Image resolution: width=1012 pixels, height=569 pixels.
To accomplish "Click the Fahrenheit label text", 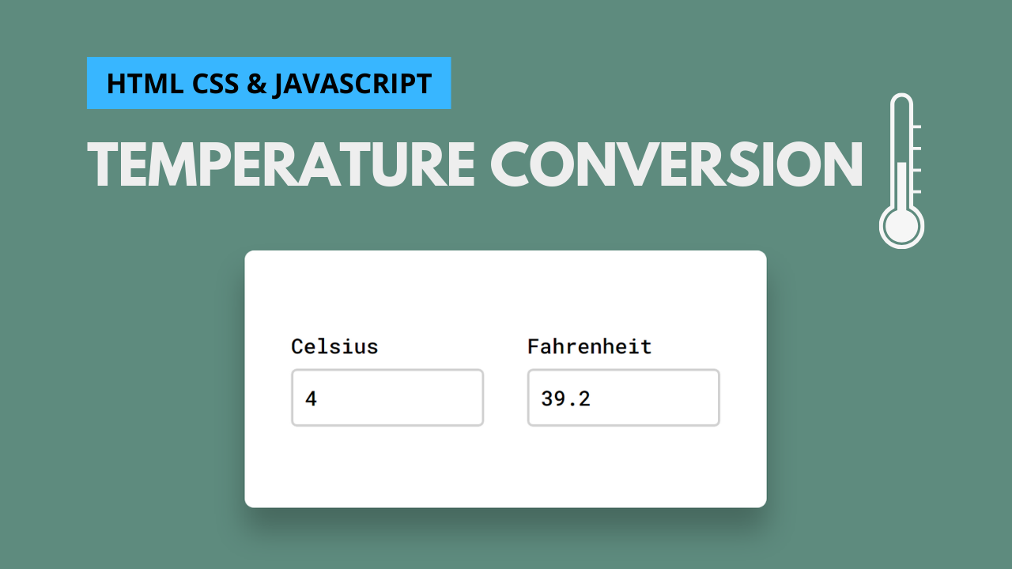I will pyautogui.click(x=588, y=346).
